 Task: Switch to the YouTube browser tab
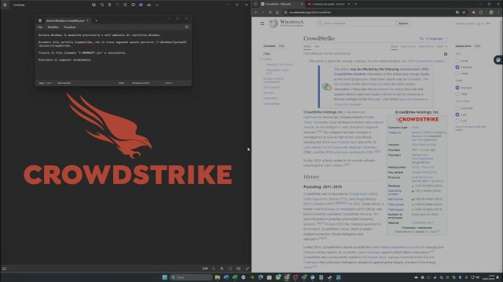click(x=329, y=4)
